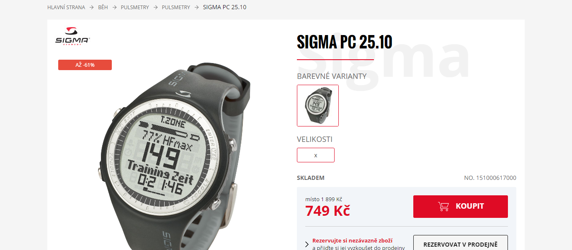Open the first Pulsmetry breadcrumb link
Viewport: 572px width, 250px height.
[135, 8]
